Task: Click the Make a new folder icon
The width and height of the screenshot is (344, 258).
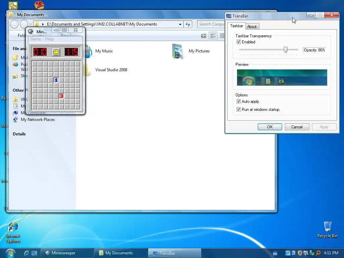Action: (15, 58)
